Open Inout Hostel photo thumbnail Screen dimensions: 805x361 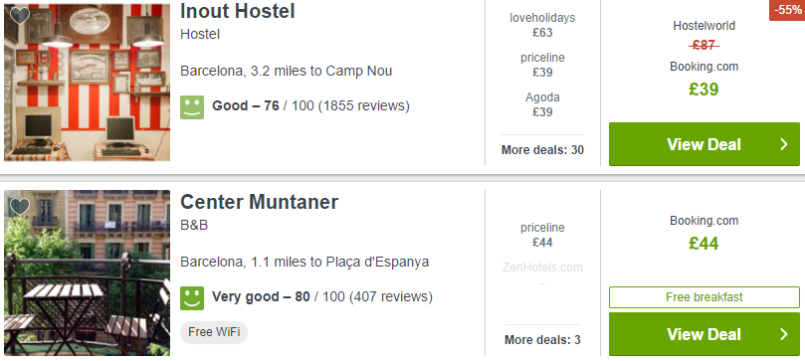point(88,83)
